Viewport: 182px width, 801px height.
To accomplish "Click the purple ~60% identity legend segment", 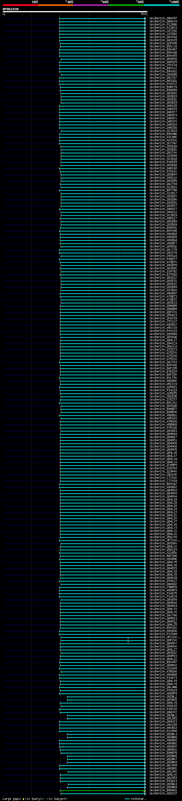I will 91,5.
